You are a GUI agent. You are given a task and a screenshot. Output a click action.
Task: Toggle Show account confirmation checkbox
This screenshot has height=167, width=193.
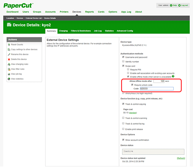point(123,140)
